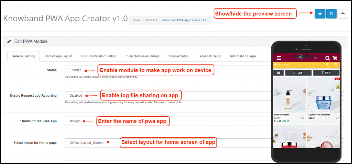
Task: Click the Name for the PWA App field
Action: [204, 121]
